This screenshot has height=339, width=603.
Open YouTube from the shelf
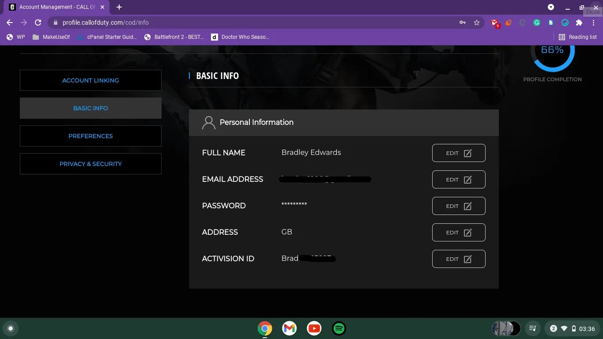pyautogui.click(x=314, y=328)
